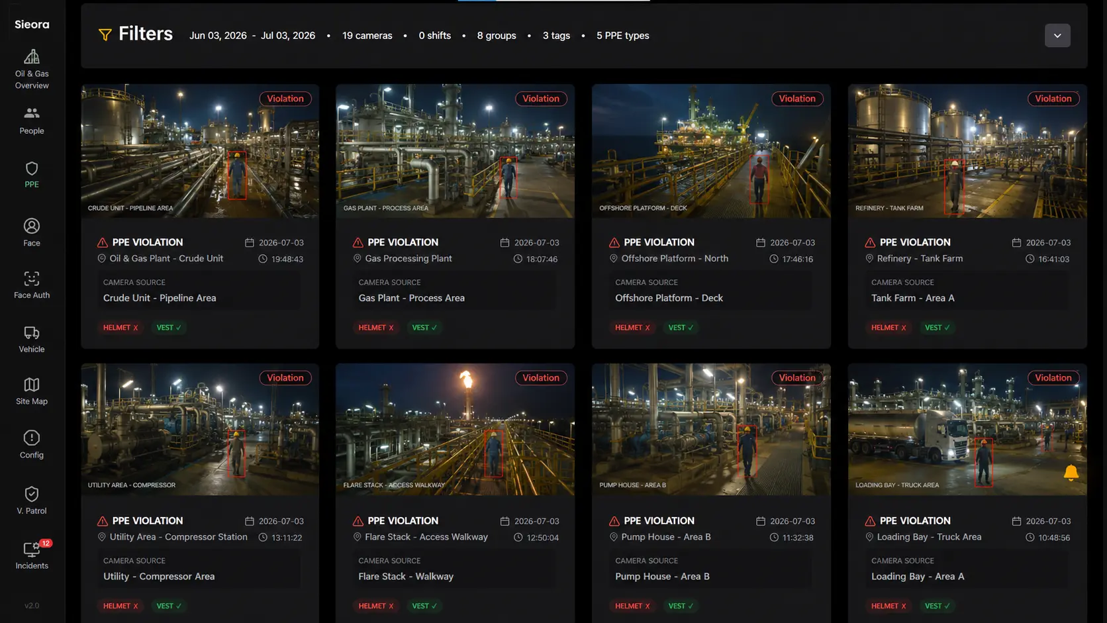This screenshot has height=623, width=1107.
Task: Open the Offshore Platform - Deck snapshot
Action: (x=711, y=151)
